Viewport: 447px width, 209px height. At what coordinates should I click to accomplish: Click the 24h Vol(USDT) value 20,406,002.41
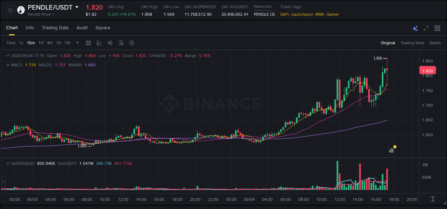tap(235, 14)
